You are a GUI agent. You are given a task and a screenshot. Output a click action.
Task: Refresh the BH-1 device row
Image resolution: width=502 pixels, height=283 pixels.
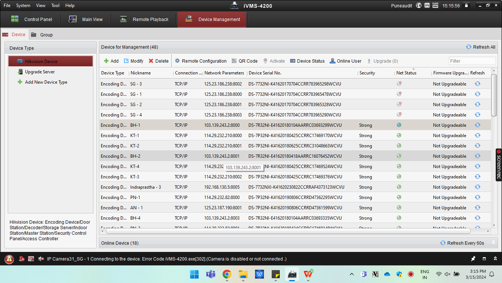477,125
